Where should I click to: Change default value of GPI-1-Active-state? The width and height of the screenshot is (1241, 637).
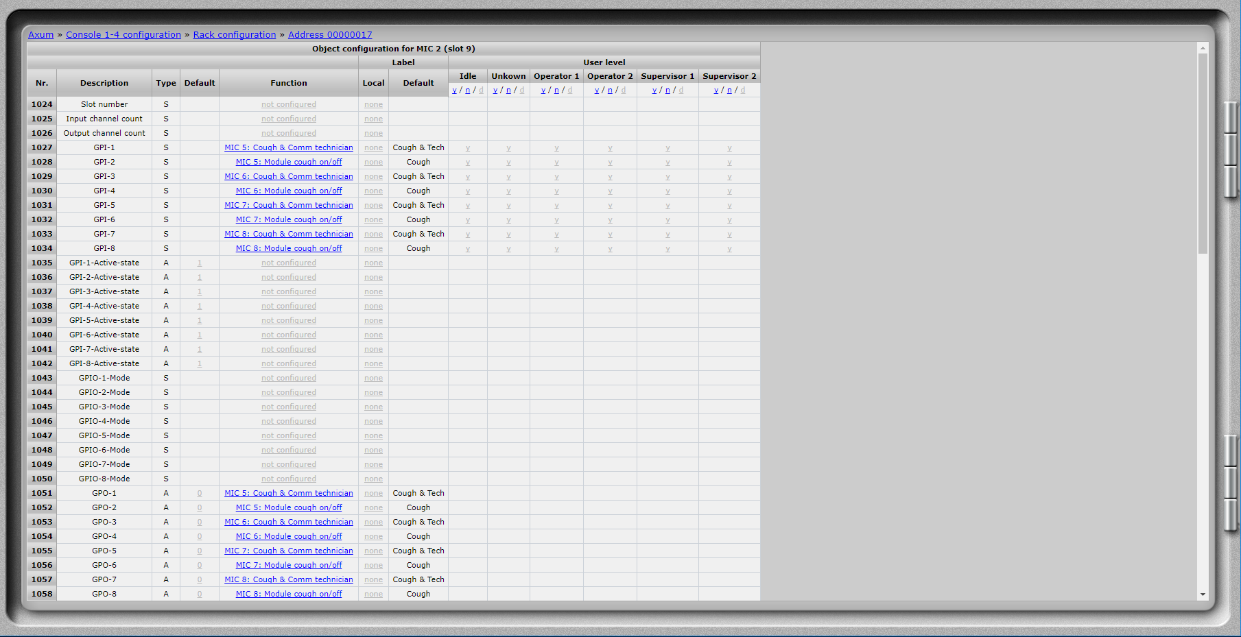[200, 263]
